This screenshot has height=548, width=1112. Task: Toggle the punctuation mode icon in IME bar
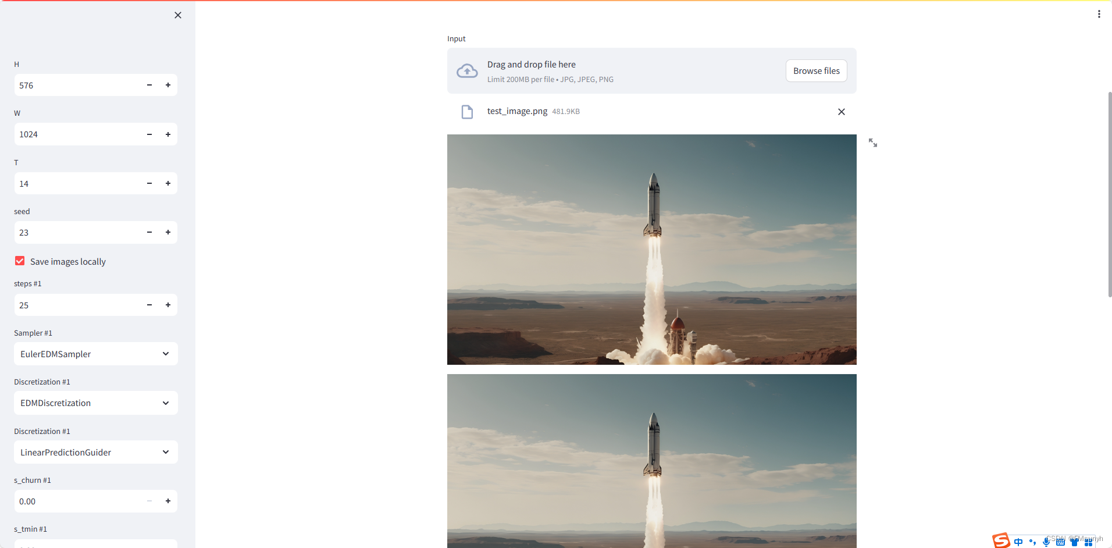click(1032, 542)
